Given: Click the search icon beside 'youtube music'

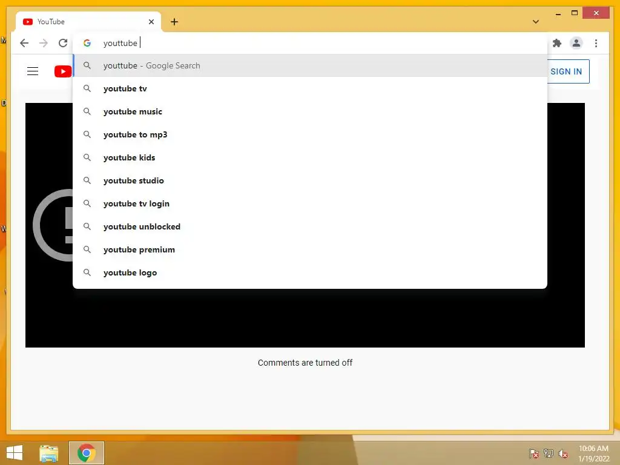Looking at the screenshot, I should 87,111.
